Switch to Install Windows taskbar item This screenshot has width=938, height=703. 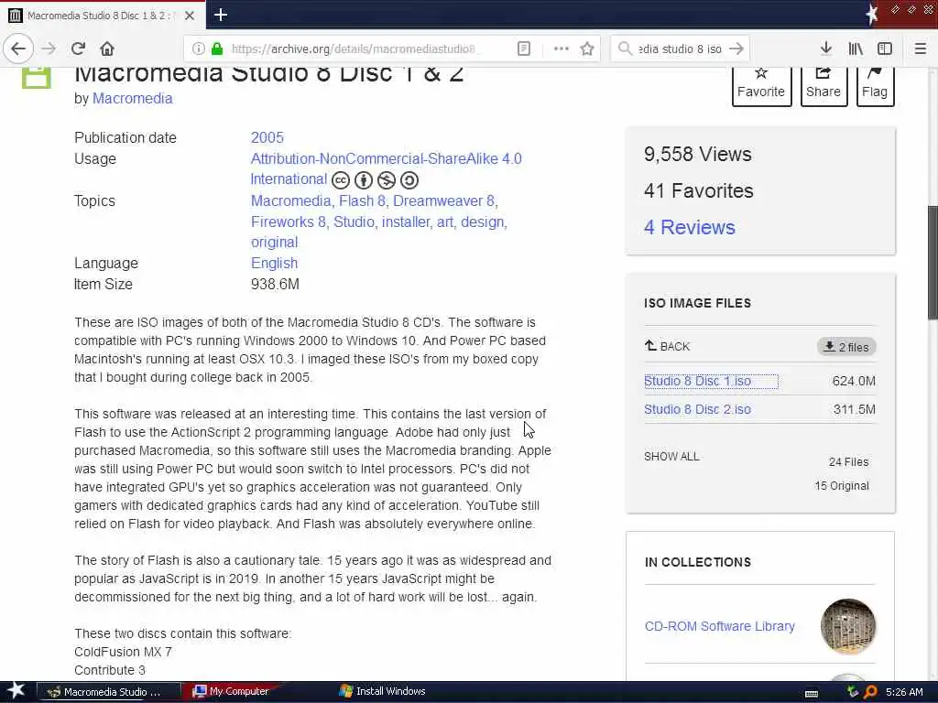[x=383, y=691]
